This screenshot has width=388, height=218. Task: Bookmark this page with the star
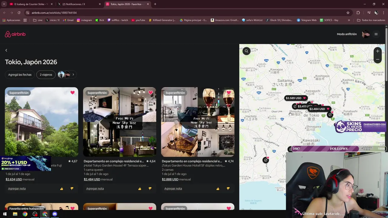click(x=348, y=13)
